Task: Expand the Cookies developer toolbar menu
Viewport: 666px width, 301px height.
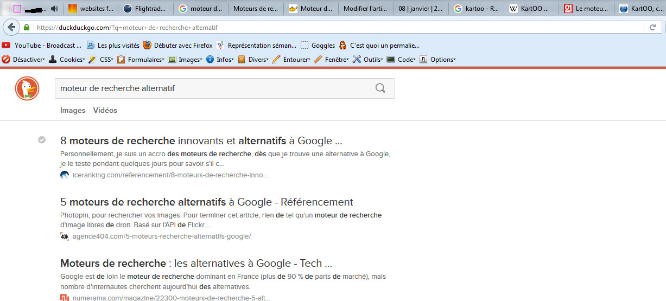Action: [67, 60]
